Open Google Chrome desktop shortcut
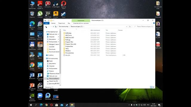 tap(32, 66)
